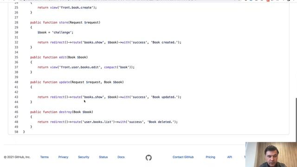This screenshot has width=297, height=167.
Task: Open the Terms footer link
Action: 45,157
